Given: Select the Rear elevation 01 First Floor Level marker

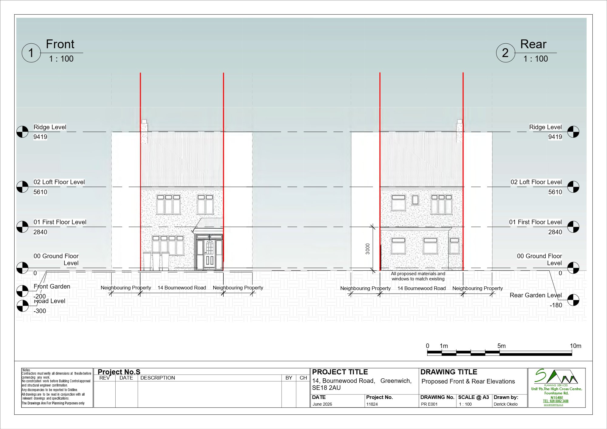Looking at the screenshot, I should click(573, 227).
